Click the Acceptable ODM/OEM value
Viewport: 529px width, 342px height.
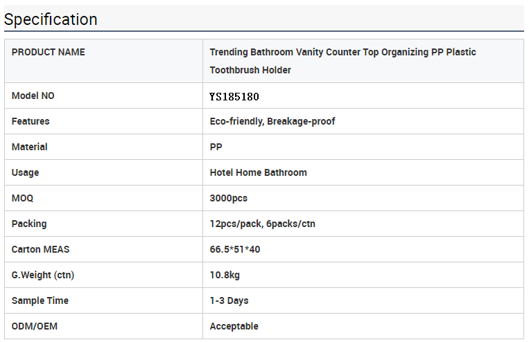pos(234,326)
